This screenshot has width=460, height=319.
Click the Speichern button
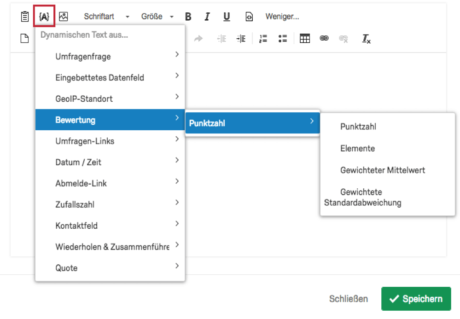click(x=416, y=298)
